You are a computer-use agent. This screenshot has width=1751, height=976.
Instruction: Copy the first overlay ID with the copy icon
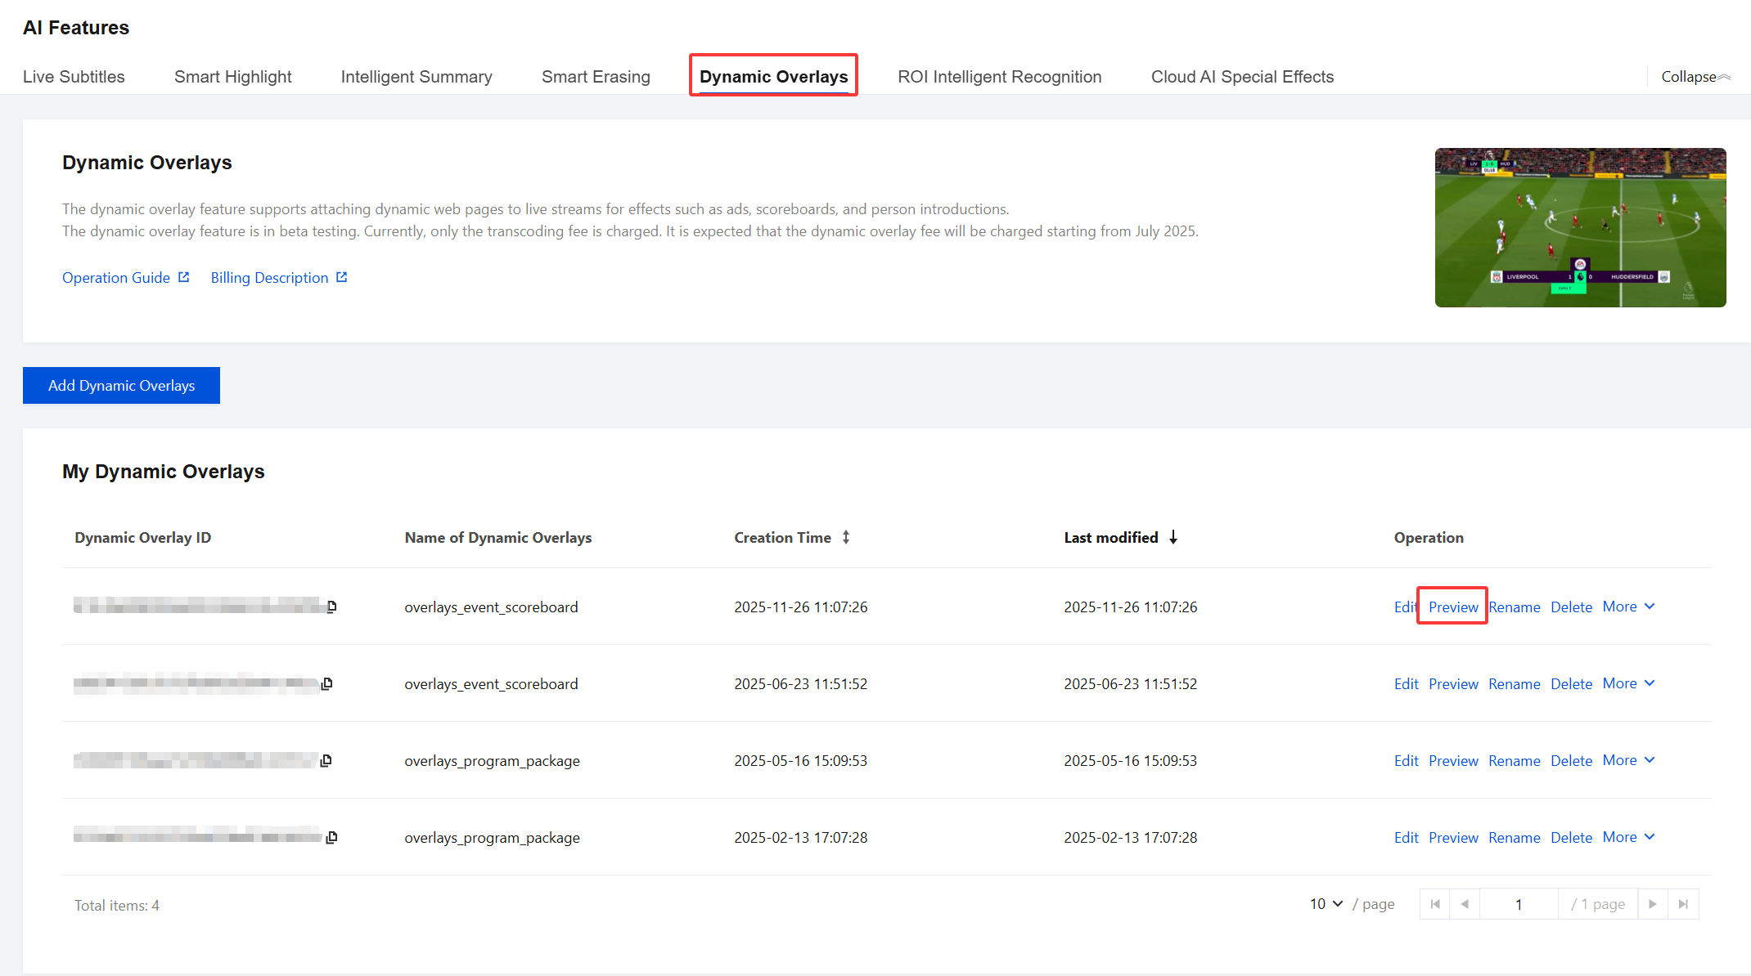point(331,607)
